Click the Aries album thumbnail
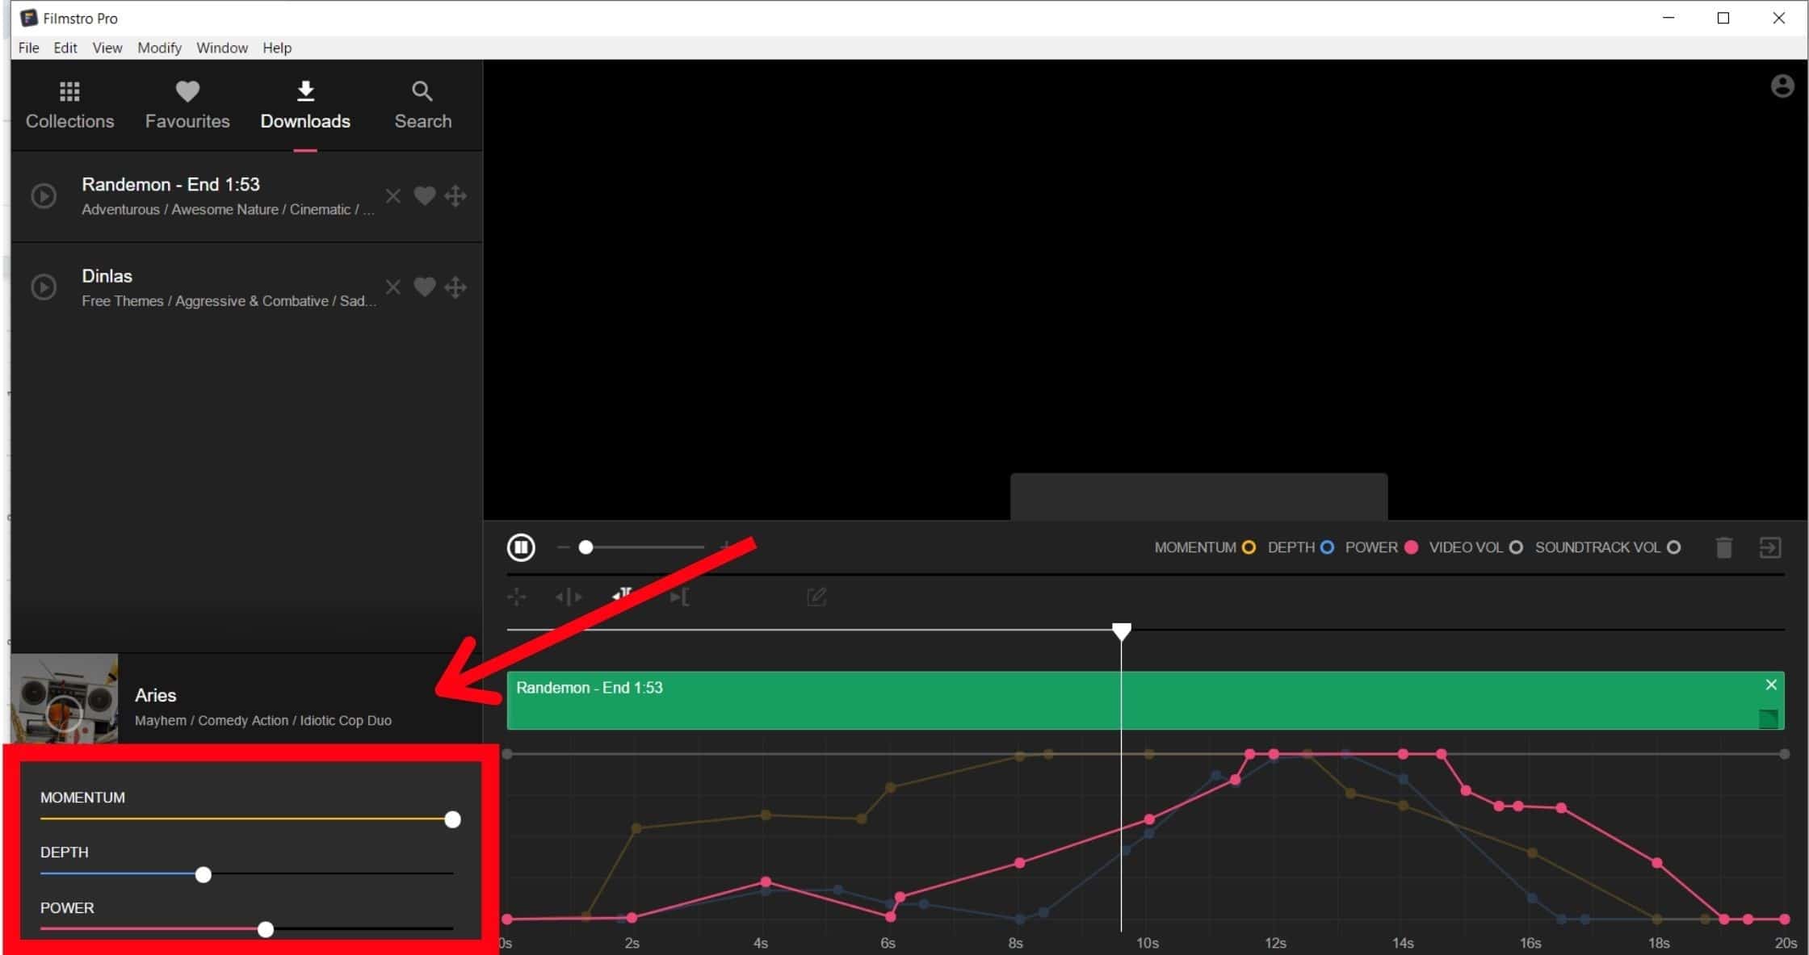 pos(65,698)
